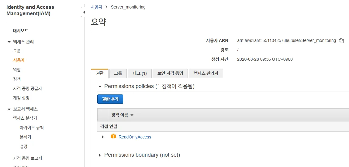The width and height of the screenshot is (349, 167).
Task: Switch to the 그룹 tab
Action: pyautogui.click(x=118, y=73)
